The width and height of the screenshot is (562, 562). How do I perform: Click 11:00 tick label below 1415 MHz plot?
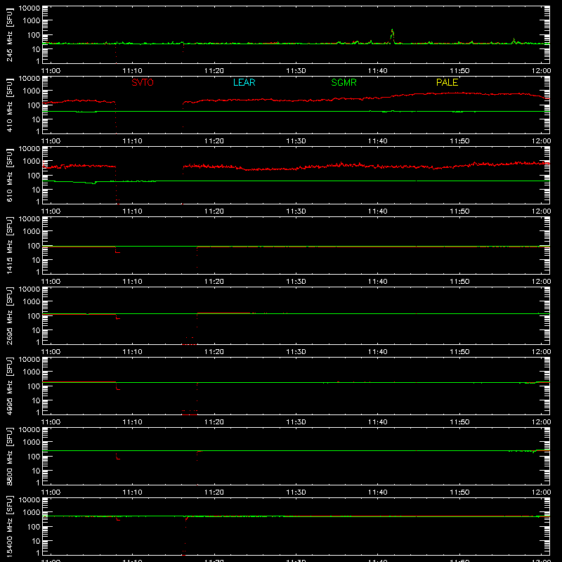click(x=51, y=282)
